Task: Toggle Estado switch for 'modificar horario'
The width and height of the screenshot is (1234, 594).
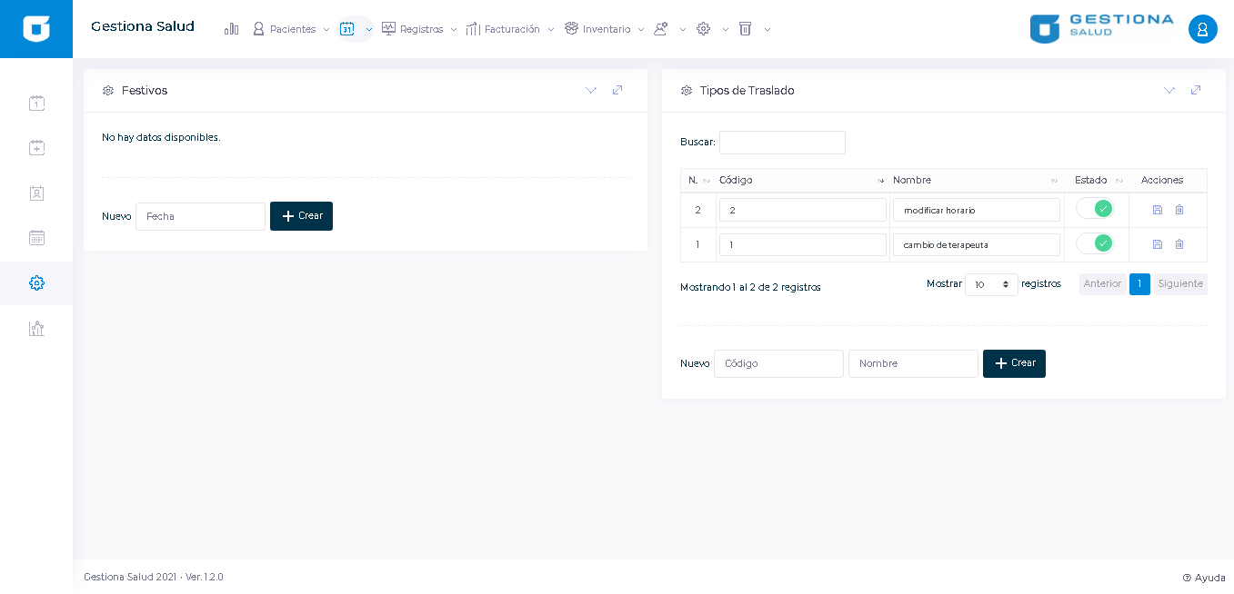Action: 1095,209
